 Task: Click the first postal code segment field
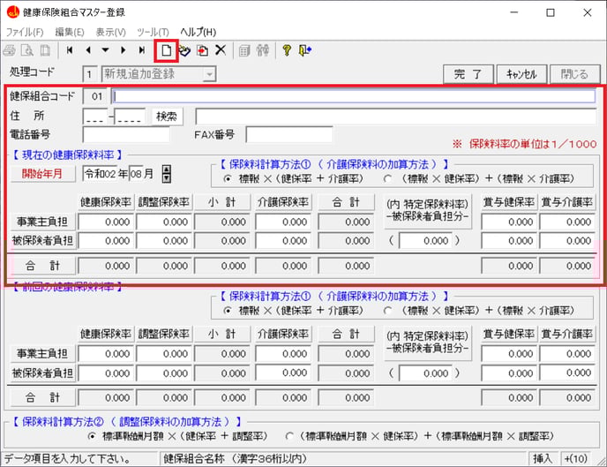95,117
